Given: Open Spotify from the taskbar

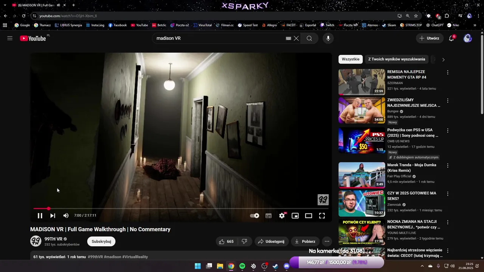Looking at the screenshot, I should pyautogui.click(x=242, y=266).
